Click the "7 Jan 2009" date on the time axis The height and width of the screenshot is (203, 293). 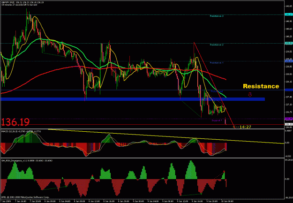click(x=6, y=201)
